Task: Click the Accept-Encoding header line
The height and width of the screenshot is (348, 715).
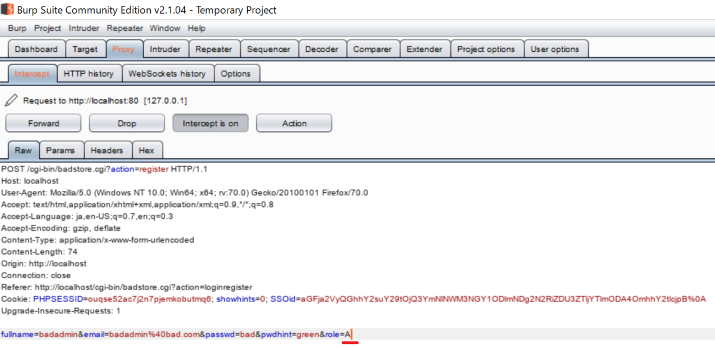Action: coord(61,228)
